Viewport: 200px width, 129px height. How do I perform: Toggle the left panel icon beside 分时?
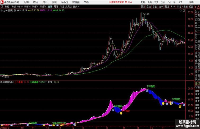pos(2,7)
